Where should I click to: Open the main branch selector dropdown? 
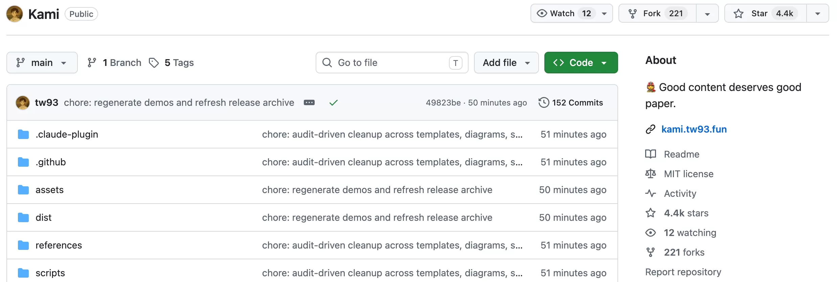(x=42, y=63)
